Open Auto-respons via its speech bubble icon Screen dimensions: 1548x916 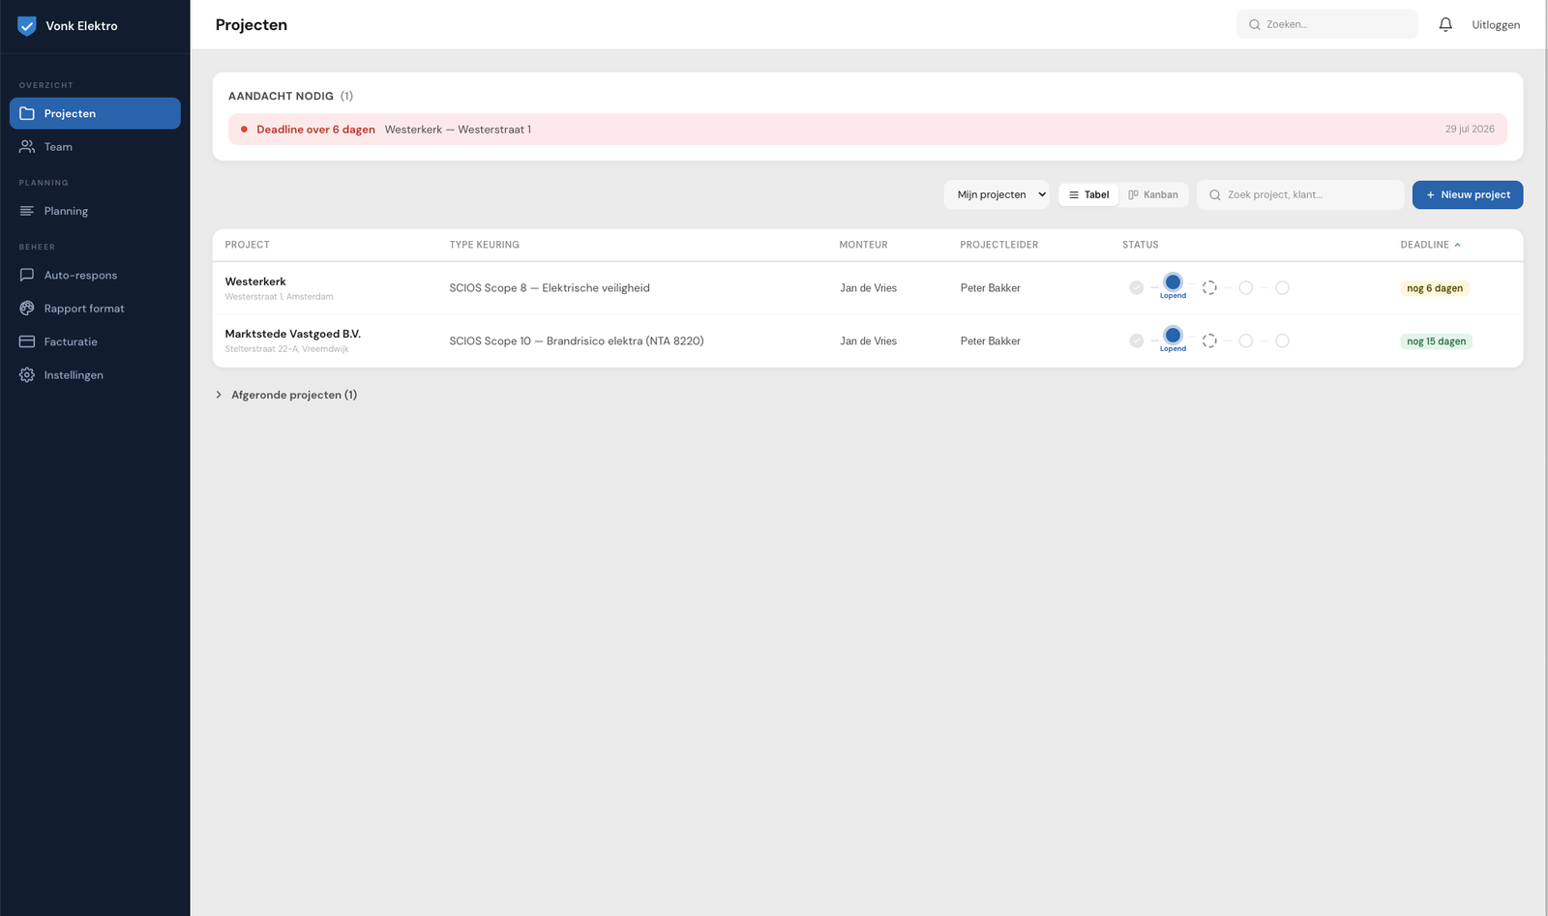27,275
